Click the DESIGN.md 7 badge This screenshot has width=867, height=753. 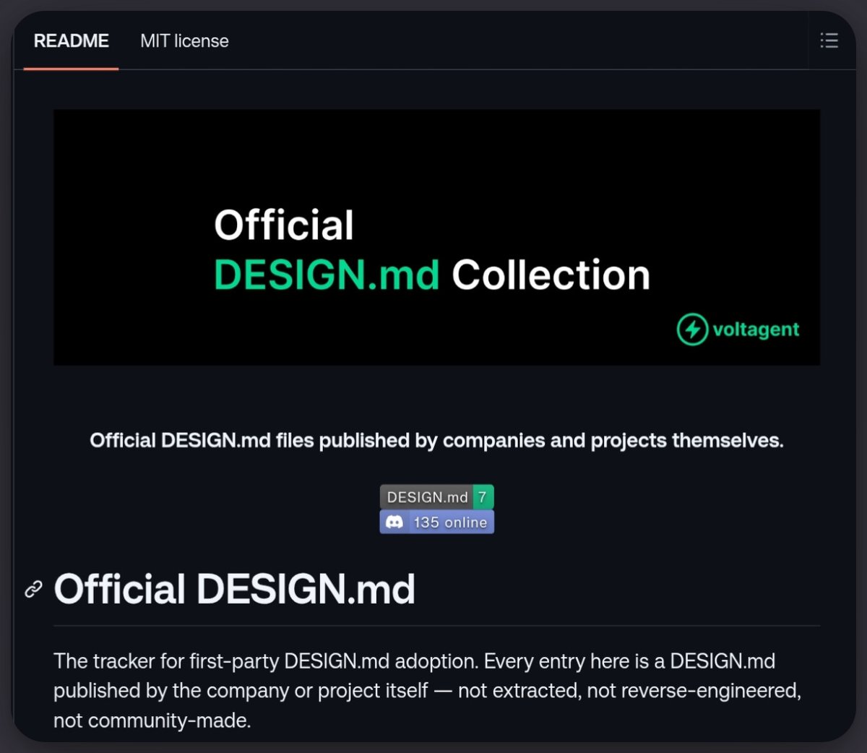point(437,497)
